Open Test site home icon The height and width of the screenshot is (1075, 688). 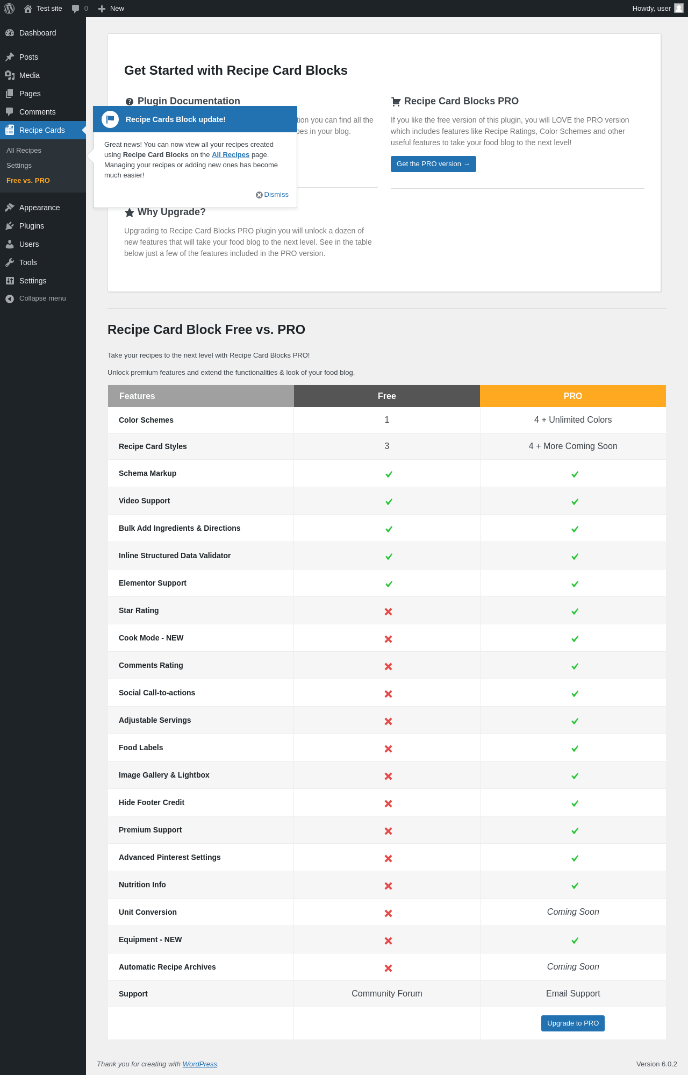[28, 9]
